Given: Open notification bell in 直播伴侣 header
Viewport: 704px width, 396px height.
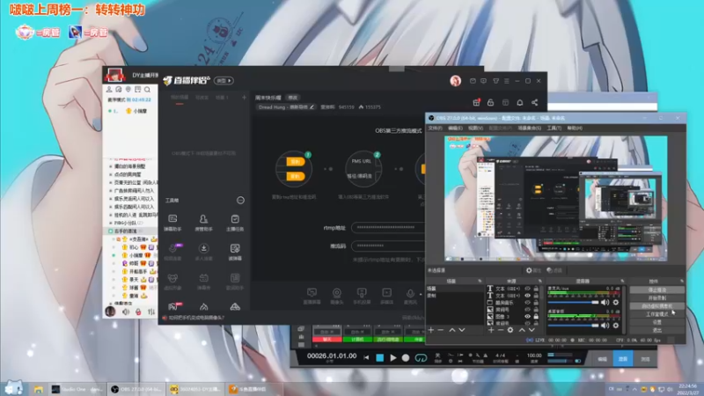Looking at the screenshot, I should [520, 102].
